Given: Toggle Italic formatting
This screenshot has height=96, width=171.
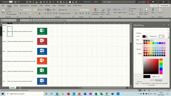Looking at the screenshot, I should [x=23, y=13].
